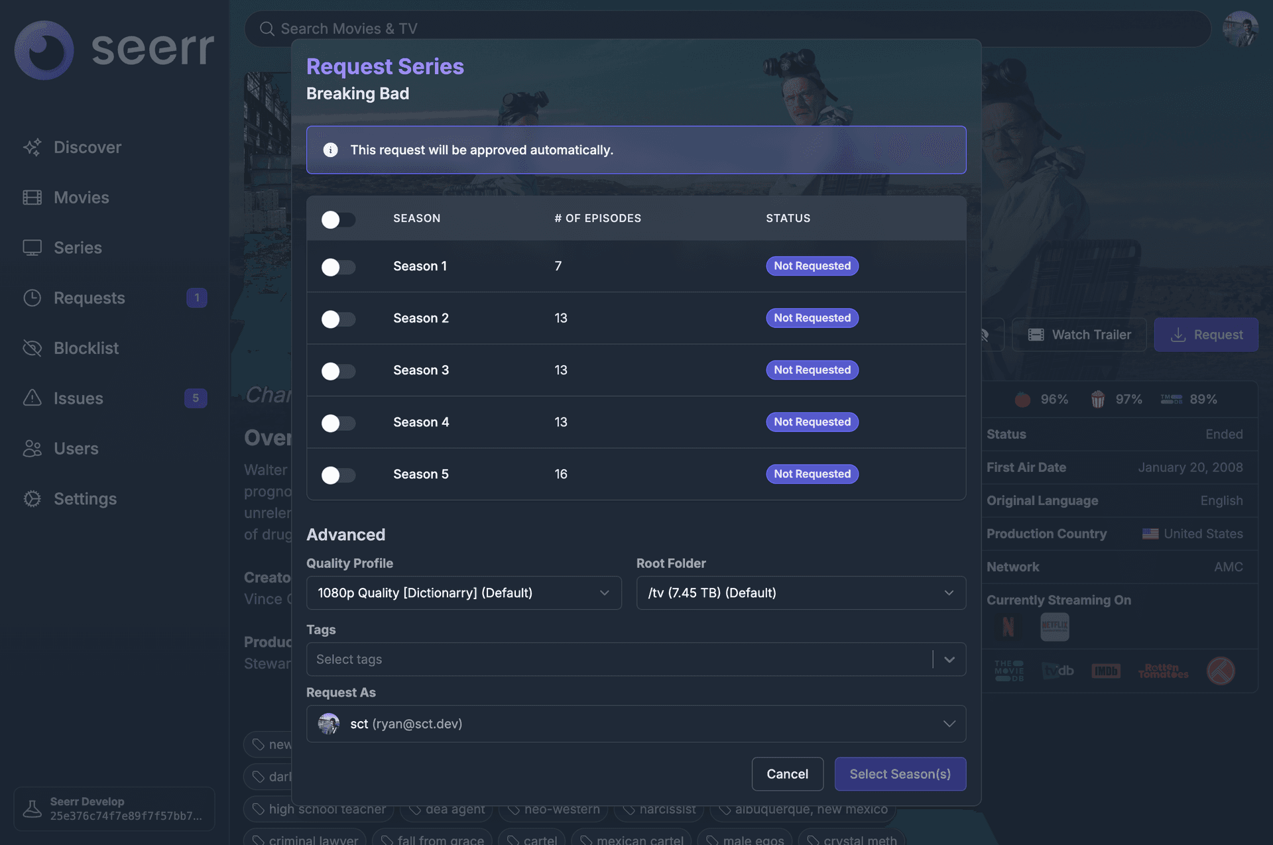Click the Seerr Develop flask icon
The image size is (1273, 845).
point(32,809)
